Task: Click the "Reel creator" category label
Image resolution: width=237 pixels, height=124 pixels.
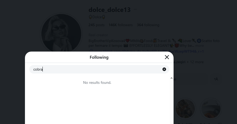Action: [98, 35]
